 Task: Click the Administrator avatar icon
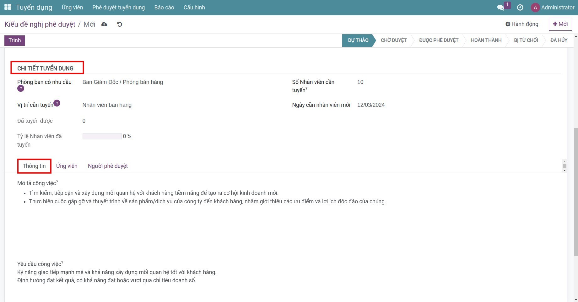[x=535, y=8]
